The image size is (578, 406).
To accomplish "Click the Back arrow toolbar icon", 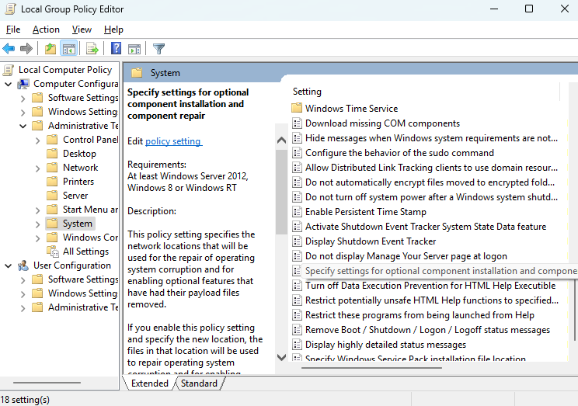I will pos(9,48).
